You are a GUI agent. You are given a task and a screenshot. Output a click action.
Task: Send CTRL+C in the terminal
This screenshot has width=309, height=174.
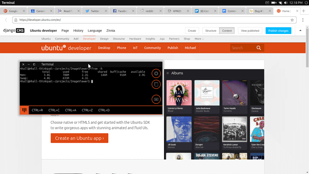[54, 110]
